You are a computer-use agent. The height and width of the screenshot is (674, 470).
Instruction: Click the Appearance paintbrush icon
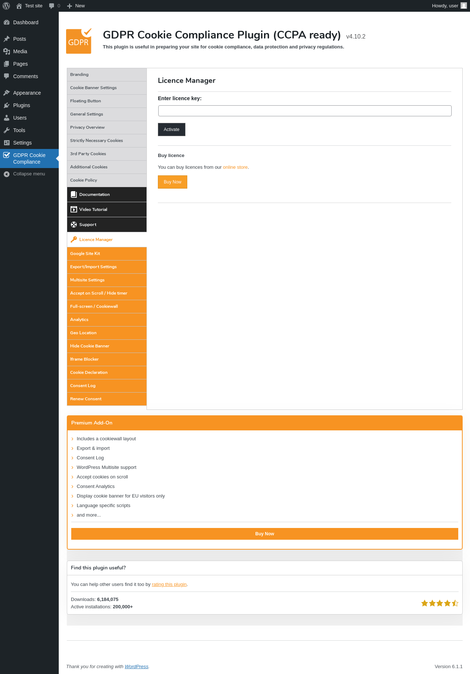[7, 93]
